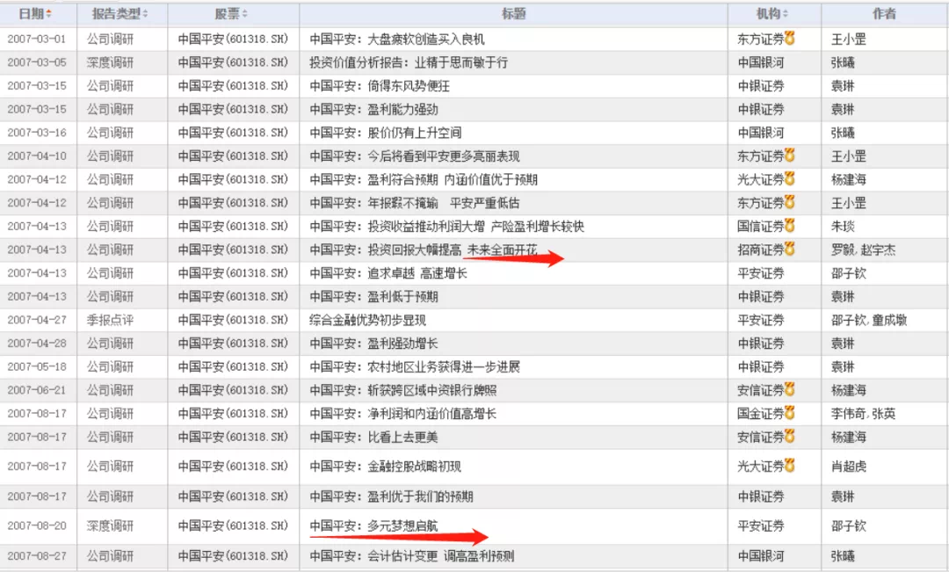949x572 pixels.
Task: Open report 中国平安：大盘疲软创造买入良机
Action: point(397,40)
